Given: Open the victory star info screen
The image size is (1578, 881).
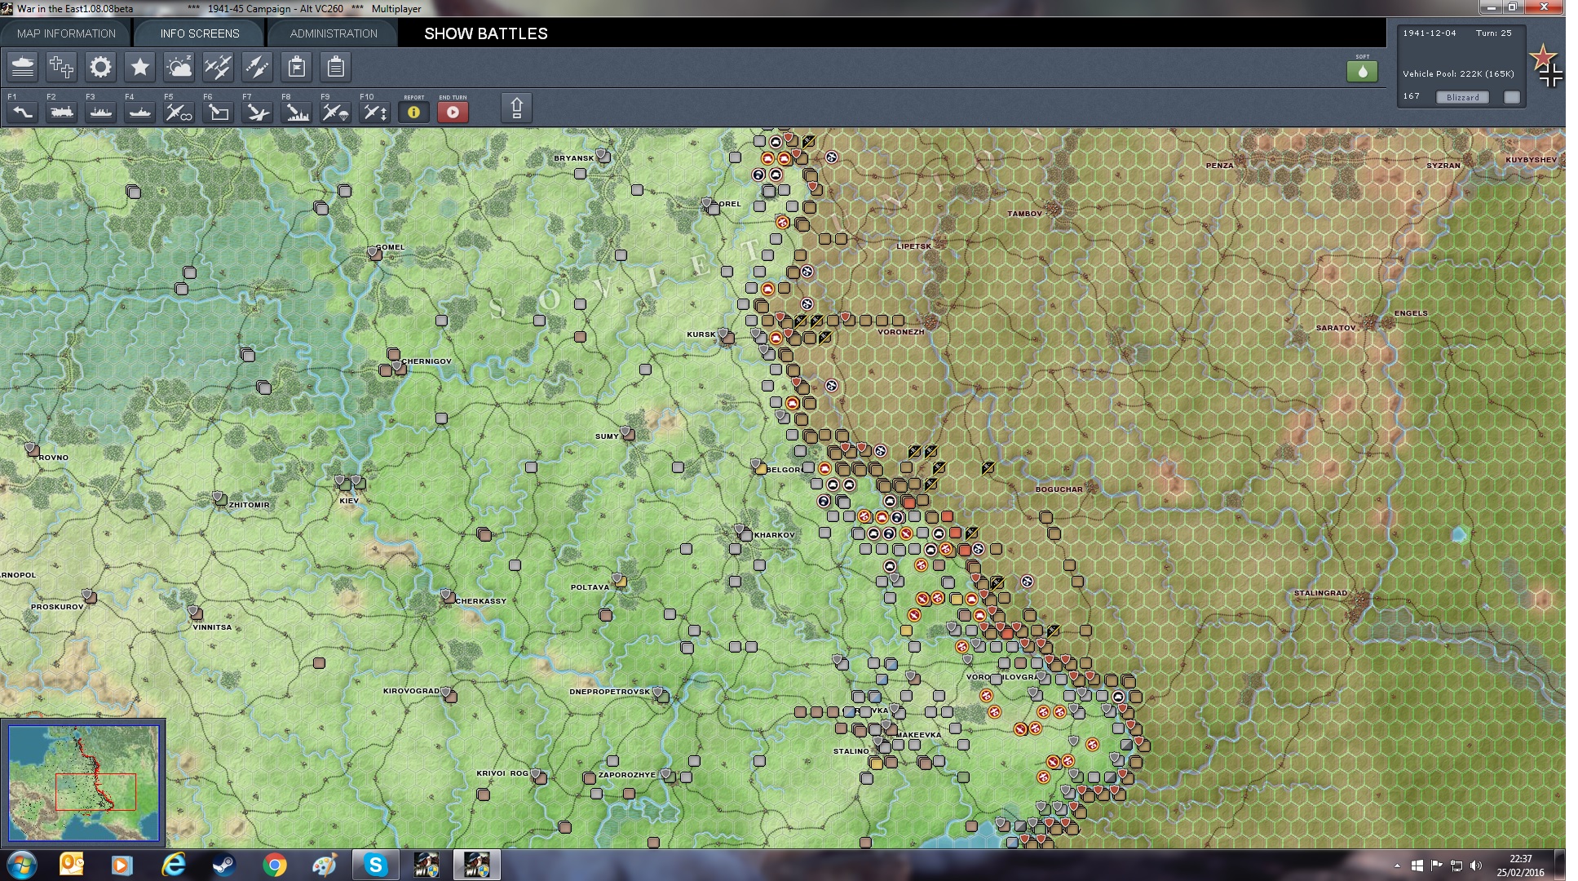Looking at the screenshot, I should pyautogui.click(x=139, y=67).
